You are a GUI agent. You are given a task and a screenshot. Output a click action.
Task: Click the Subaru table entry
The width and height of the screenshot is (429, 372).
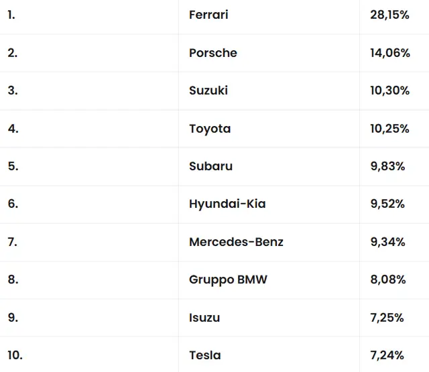click(210, 166)
